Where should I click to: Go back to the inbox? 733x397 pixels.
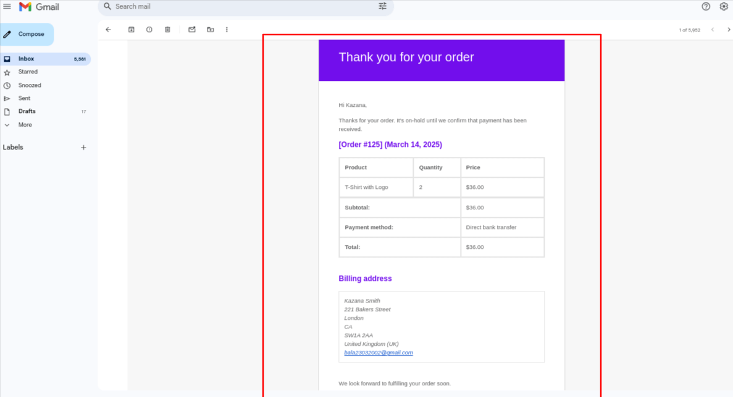[x=108, y=29]
